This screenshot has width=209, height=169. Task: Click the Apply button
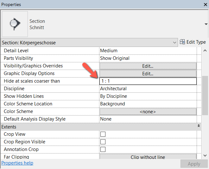point(194,164)
